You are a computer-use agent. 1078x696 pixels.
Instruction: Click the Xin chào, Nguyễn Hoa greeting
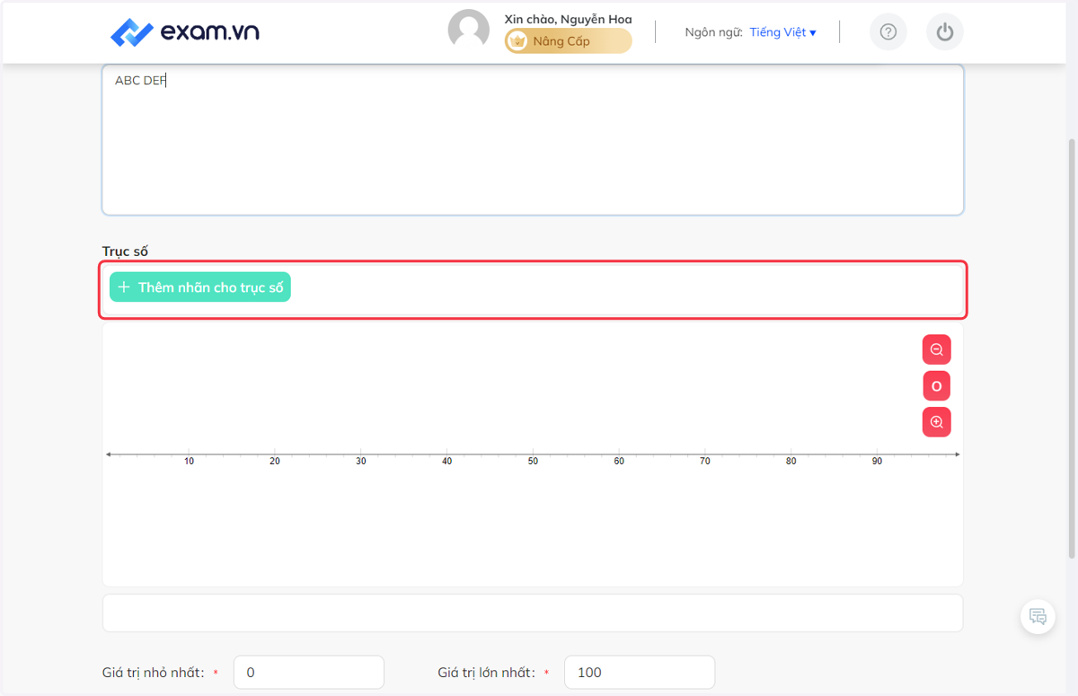tap(568, 19)
